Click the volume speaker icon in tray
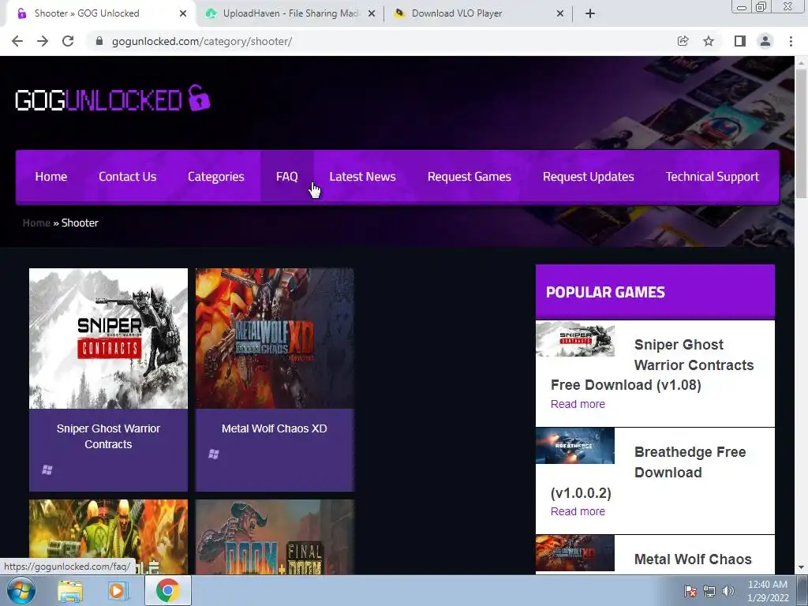 (x=728, y=591)
